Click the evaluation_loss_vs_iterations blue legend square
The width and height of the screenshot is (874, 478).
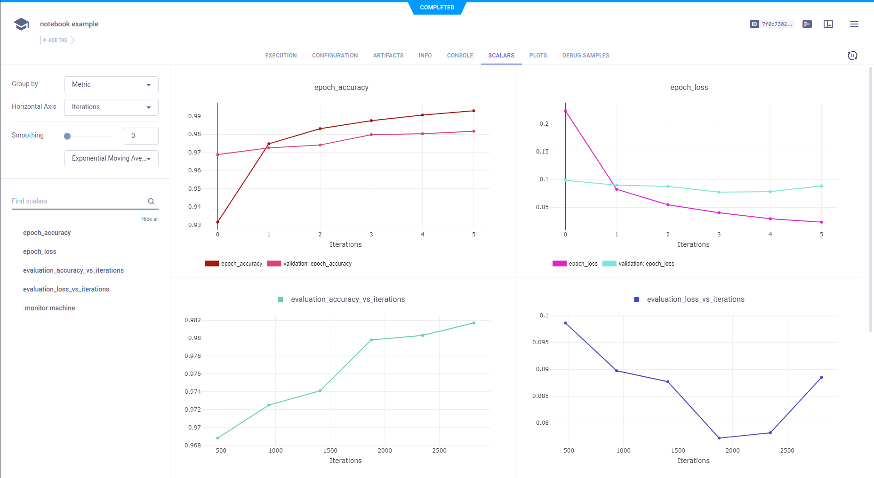[x=636, y=300]
